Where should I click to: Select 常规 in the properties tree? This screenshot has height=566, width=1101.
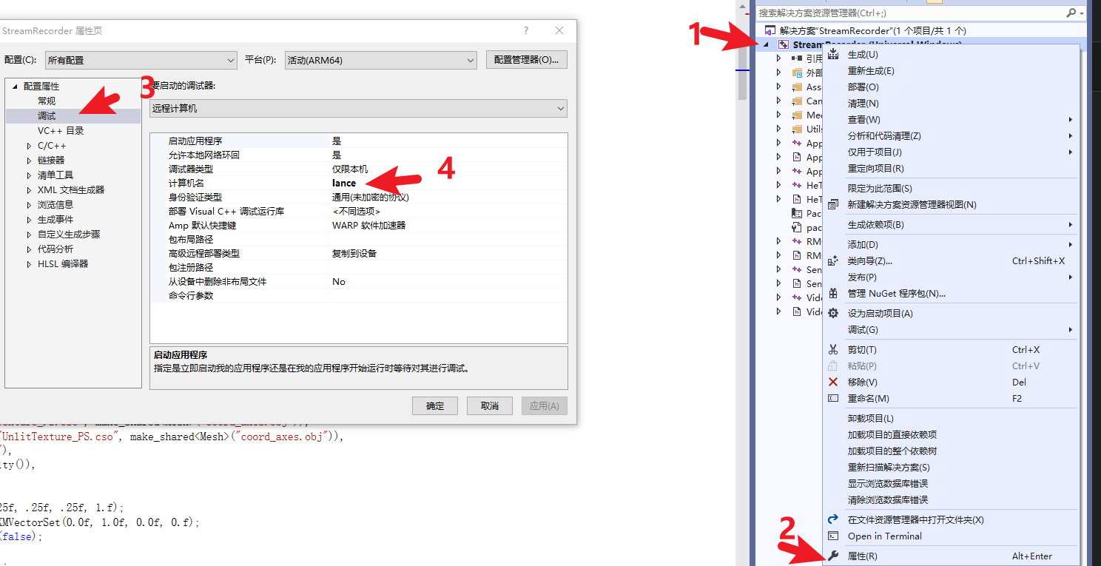47,101
